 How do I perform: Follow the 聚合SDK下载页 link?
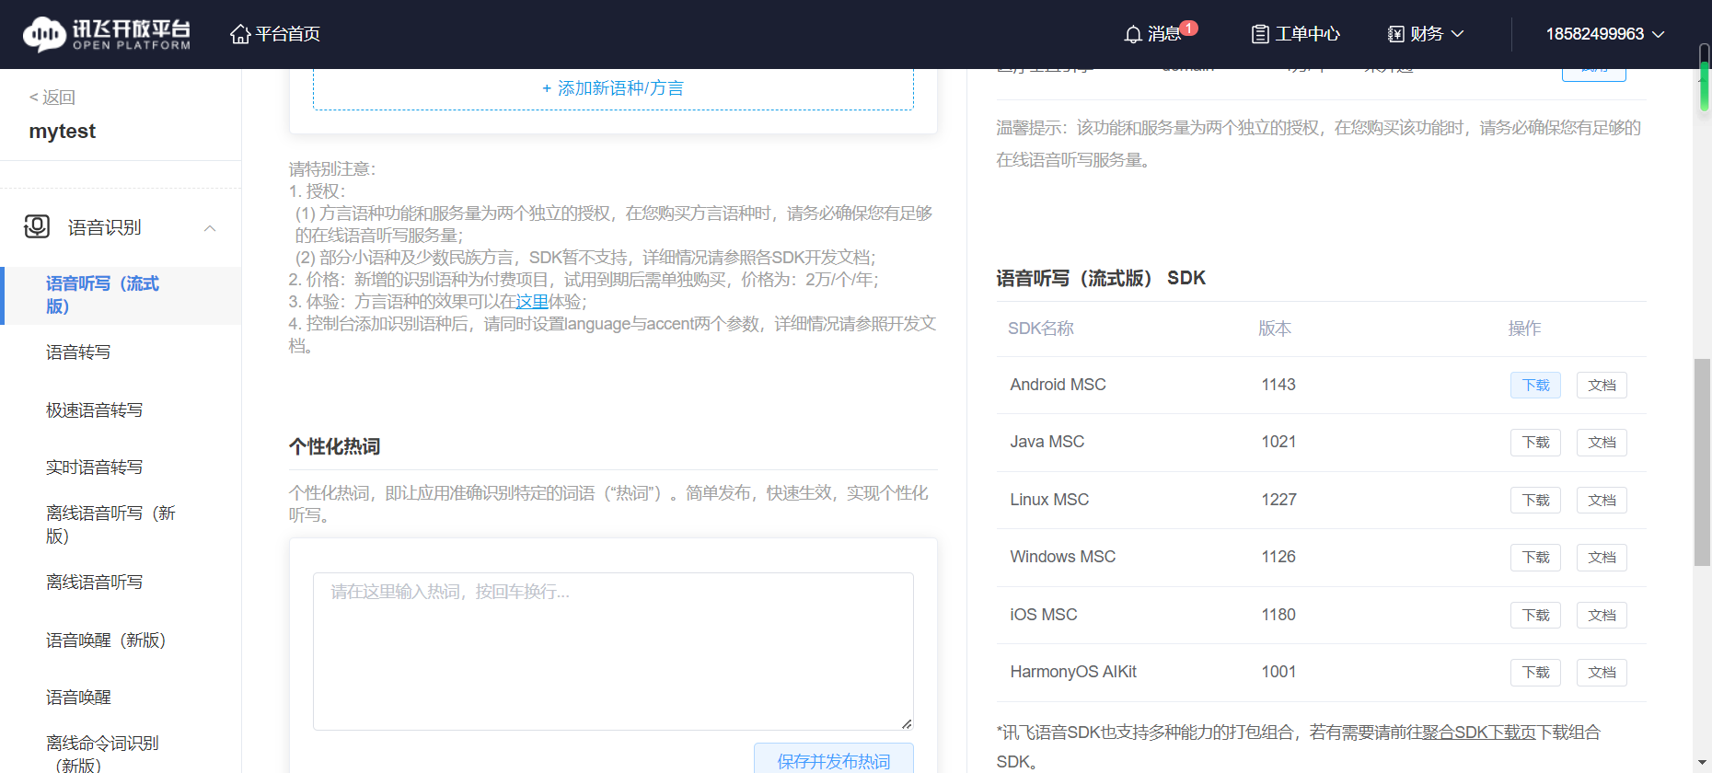[1478, 733]
